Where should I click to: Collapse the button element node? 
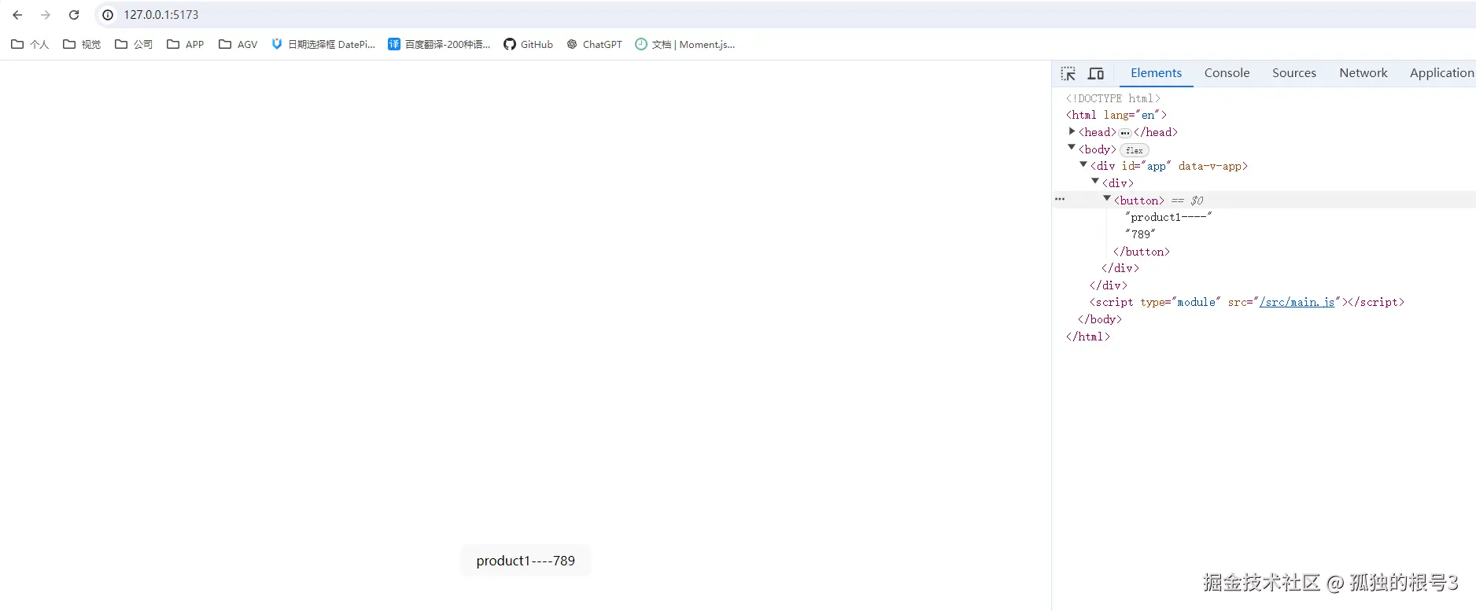click(1107, 199)
